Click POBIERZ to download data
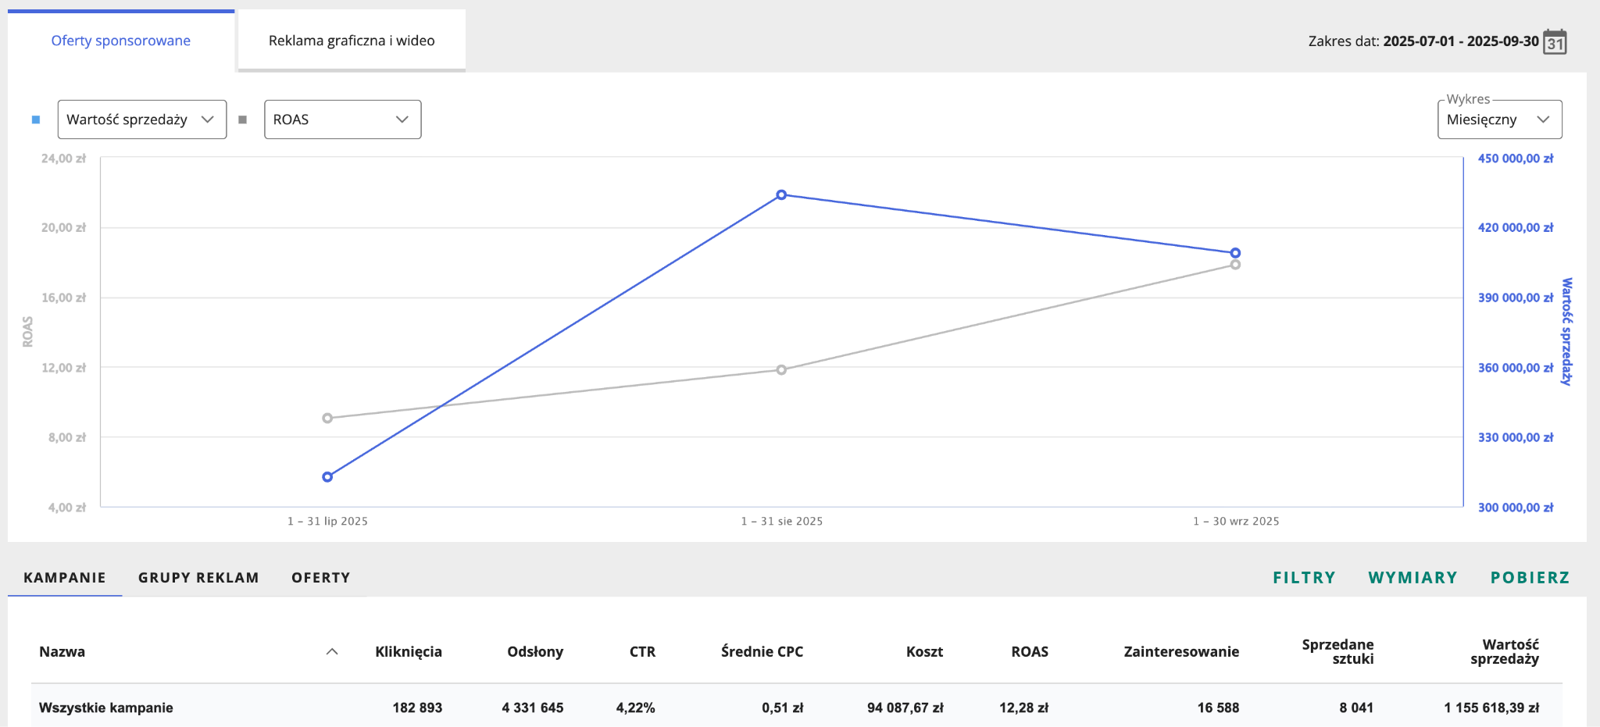 (1530, 577)
